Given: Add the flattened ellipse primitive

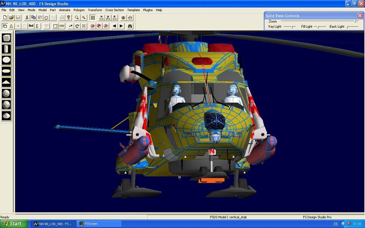Looking at the screenshot, I should tap(6, 71).
